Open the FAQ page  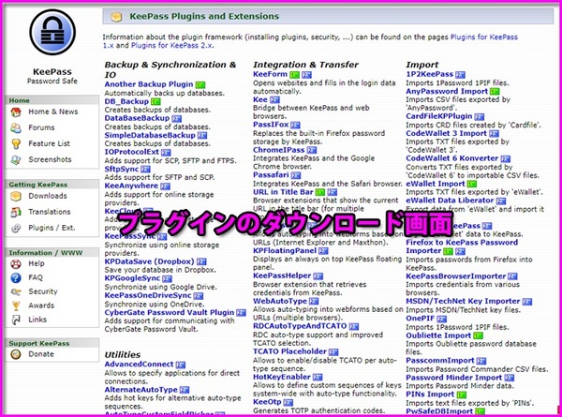[x=36, y=277]
